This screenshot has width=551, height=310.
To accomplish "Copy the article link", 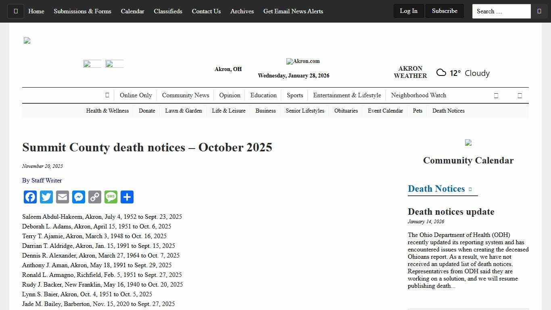I will tap(95, 197).
